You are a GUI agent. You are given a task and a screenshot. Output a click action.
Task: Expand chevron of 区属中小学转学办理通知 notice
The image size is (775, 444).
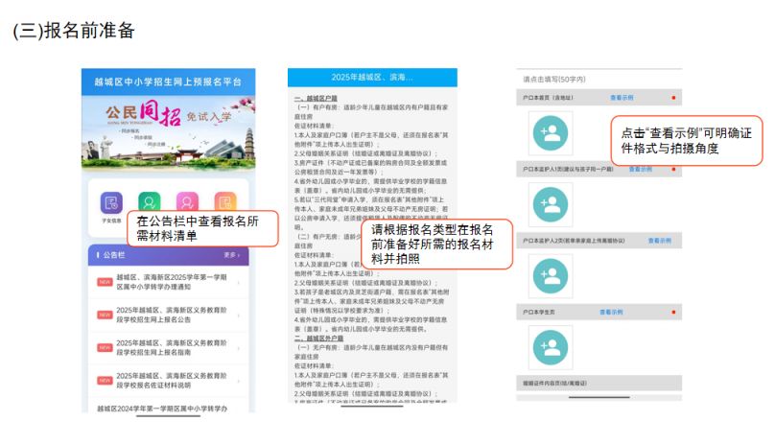(x=239, y=282)
